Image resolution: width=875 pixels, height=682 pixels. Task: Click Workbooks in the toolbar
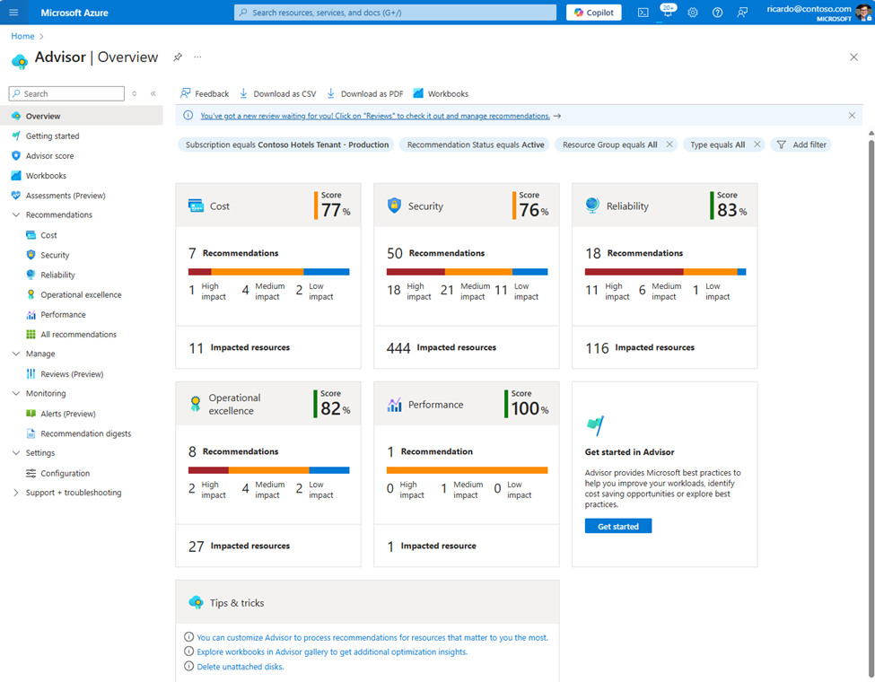pyautogui.click(x=441, y=93)
